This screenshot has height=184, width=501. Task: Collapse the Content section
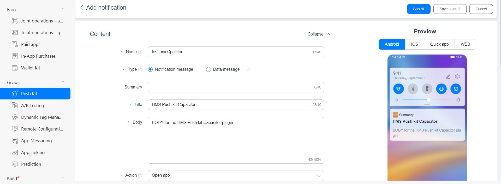(319, 34)
